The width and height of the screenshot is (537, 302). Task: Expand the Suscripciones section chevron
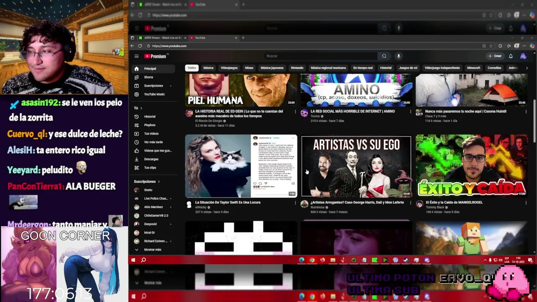tap(159, 182)
